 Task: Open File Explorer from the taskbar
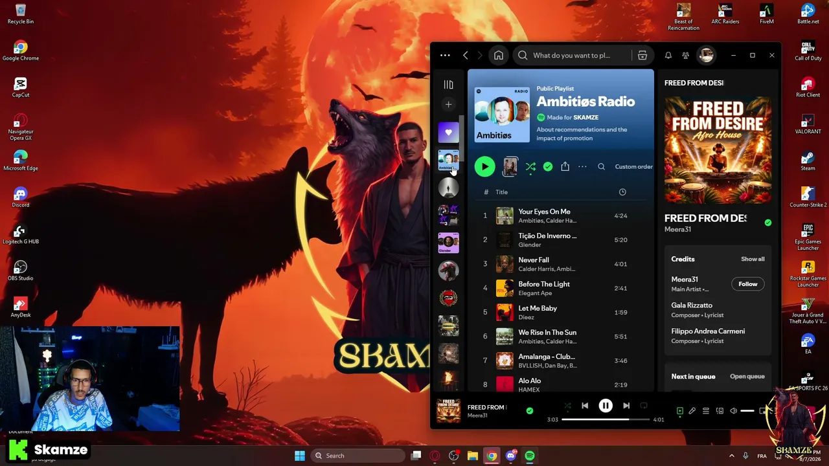point(473,456)
